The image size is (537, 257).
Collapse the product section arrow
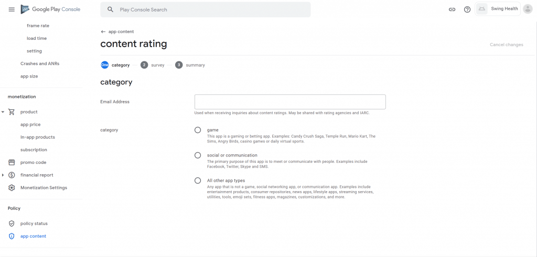pyautogui.click(x=3, y=112)
